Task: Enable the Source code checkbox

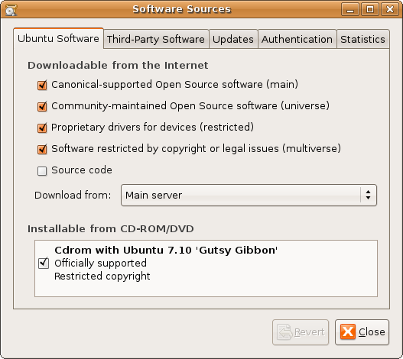Action: pos(42,171)
